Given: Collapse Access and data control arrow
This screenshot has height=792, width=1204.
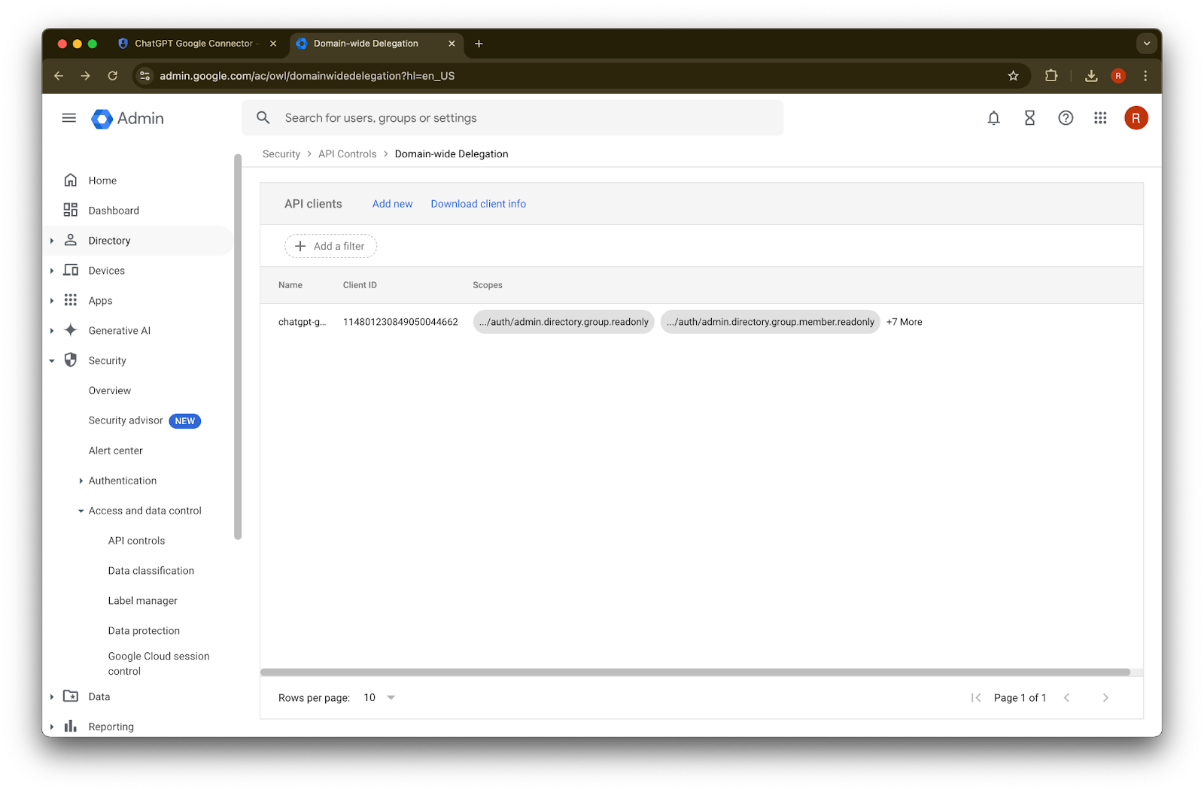Looking at the screenshot, I should pyautogui.click(x=81, y=511).
